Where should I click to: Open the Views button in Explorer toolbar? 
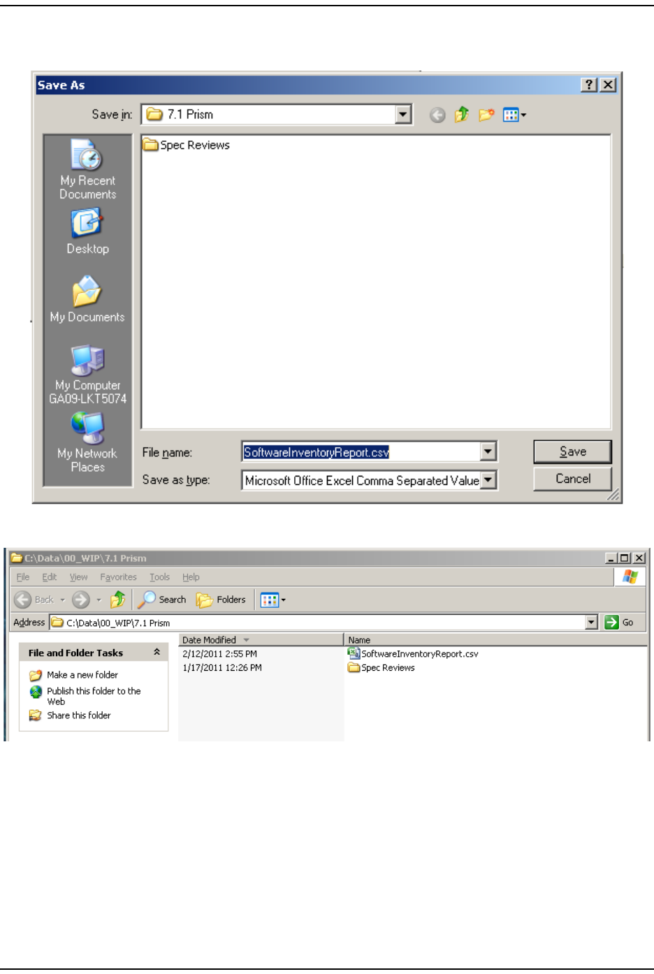pyautogui.click(x=273, y=599)
